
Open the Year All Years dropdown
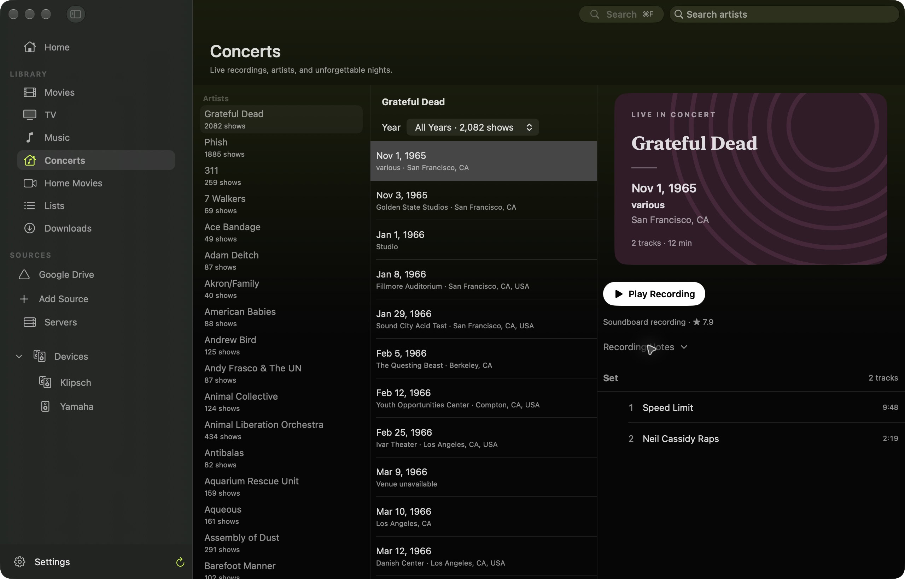472,127
